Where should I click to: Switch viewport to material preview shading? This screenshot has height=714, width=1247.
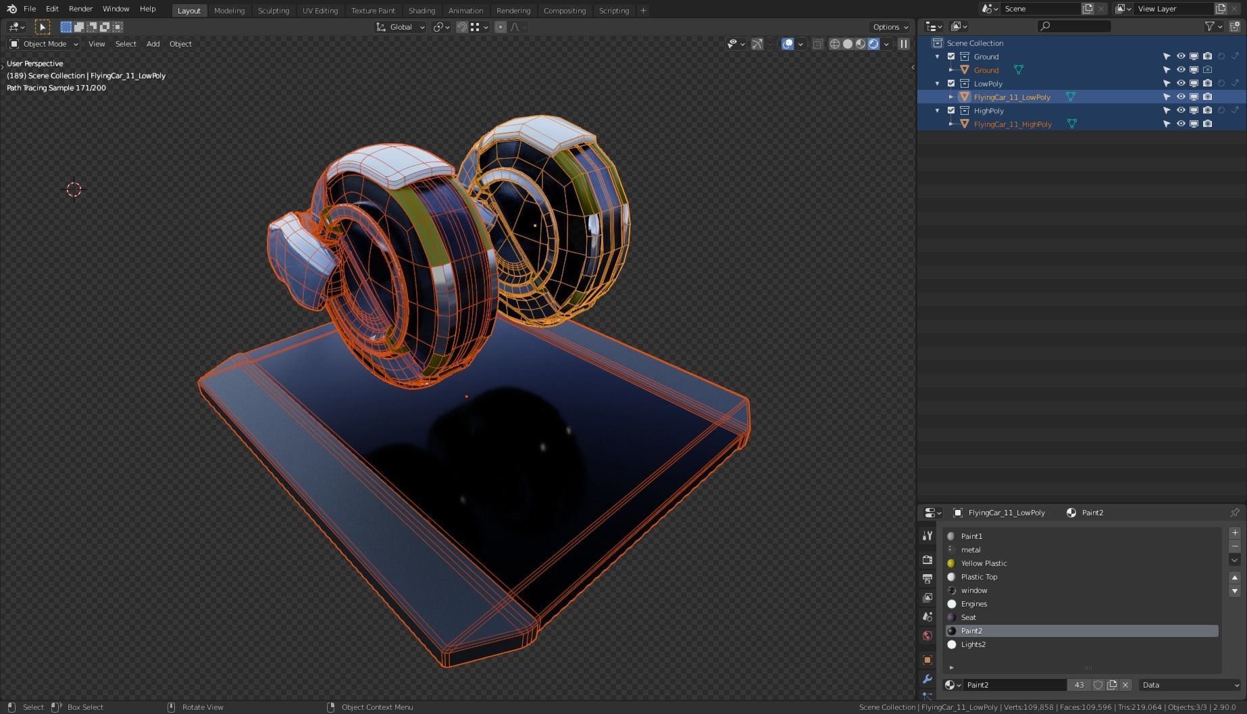[861, 44]
